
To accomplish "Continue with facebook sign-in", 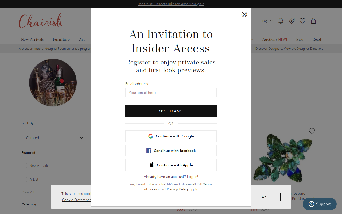I will tap(171, 151).
